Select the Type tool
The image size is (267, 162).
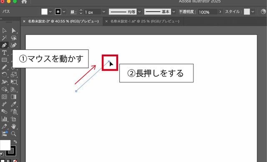[4, 53]
